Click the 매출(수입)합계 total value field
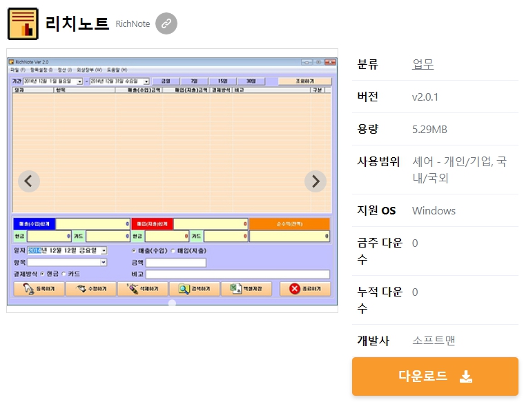Image resolution: width=524 pixels, height=402 pixels. [93, 223]
